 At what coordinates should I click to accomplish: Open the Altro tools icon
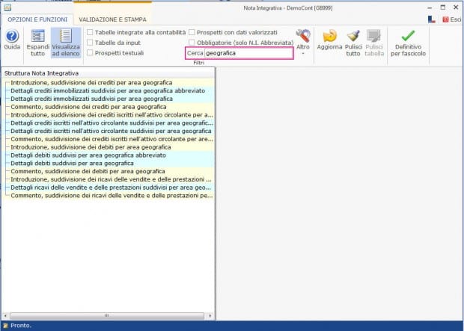[x=303, y=36]
